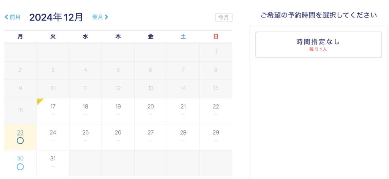The height and width of the screenshot is (179, 389).
Task: Click Saturday December 28 cell
Action: [x=183, y=137]
